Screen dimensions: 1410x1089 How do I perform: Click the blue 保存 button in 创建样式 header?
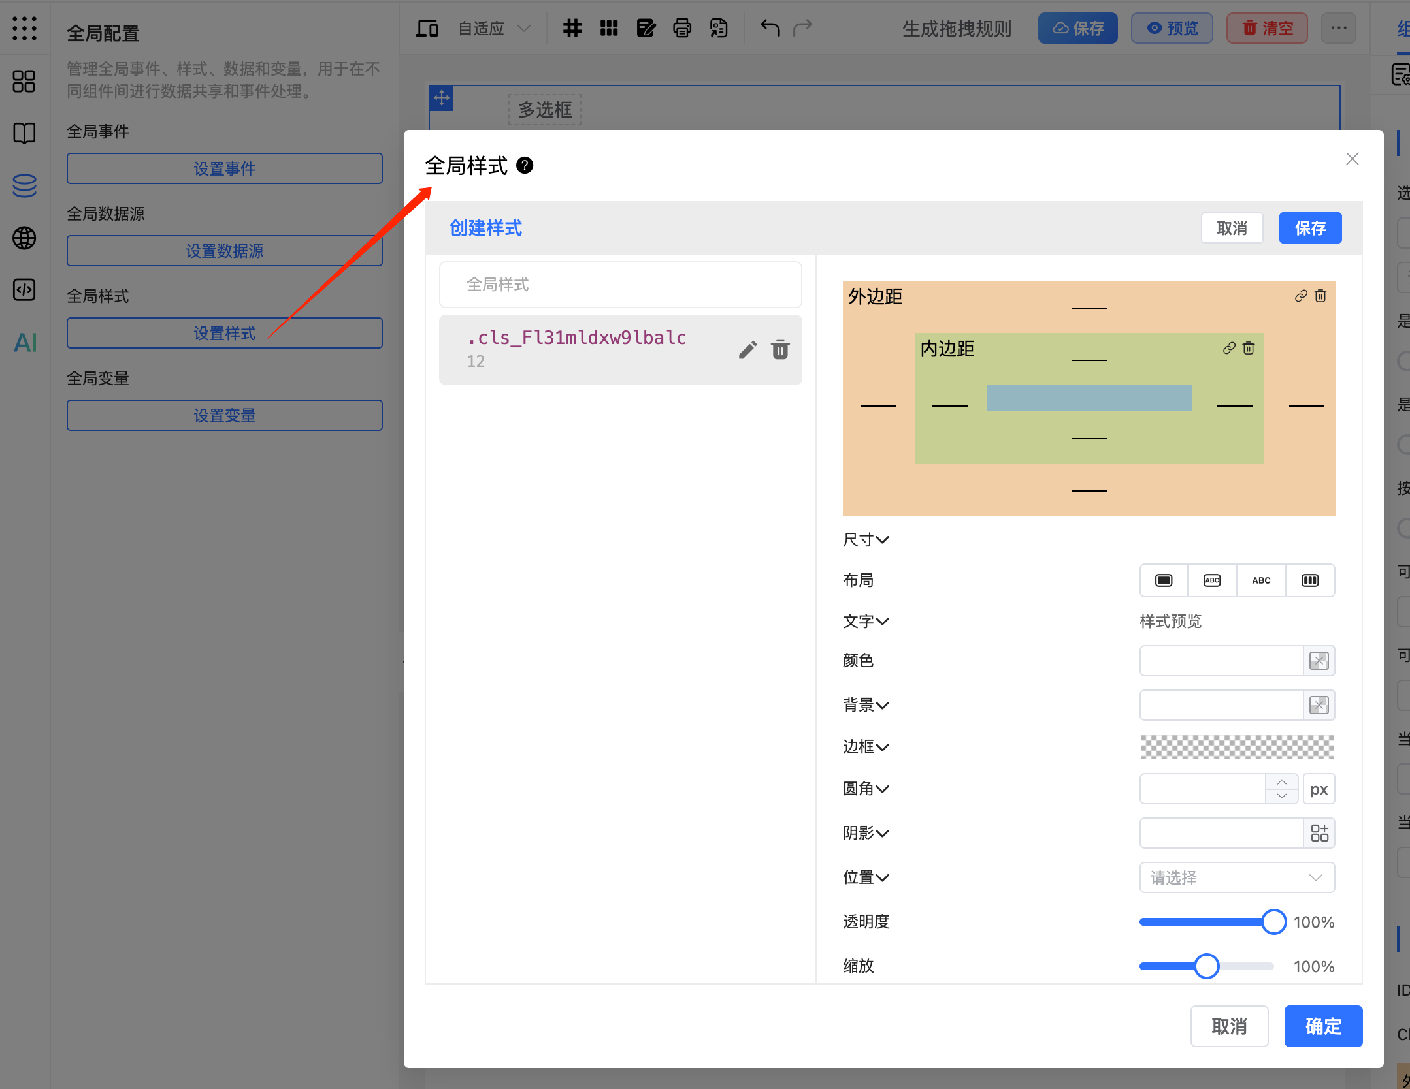pyautogui.click(x=1310, y=229)
